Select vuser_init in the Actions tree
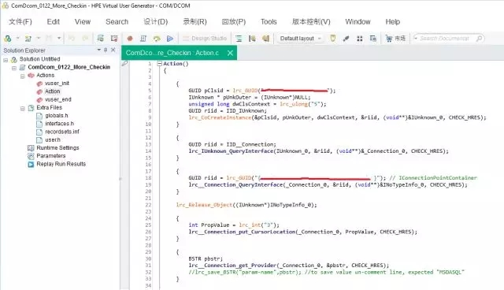This screenshot has height=290, width=504. (x=57, y=84)
